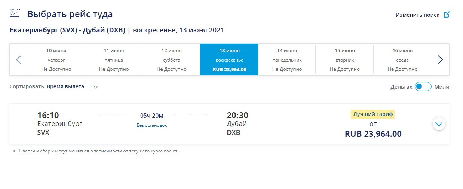Show later dates with right arrow
This screenshot has height=189, width=463.
point(440,60)
